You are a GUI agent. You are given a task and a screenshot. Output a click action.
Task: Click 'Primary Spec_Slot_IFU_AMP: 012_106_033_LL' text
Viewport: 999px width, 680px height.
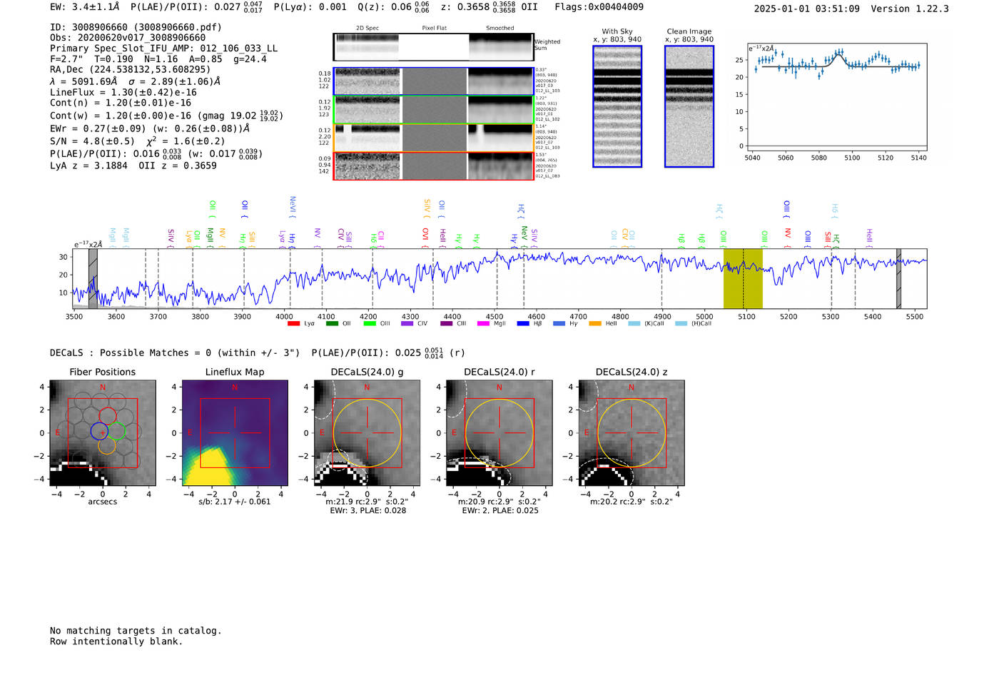coord(163,49)
